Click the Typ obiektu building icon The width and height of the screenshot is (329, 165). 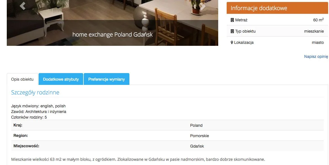click(232, 31)
